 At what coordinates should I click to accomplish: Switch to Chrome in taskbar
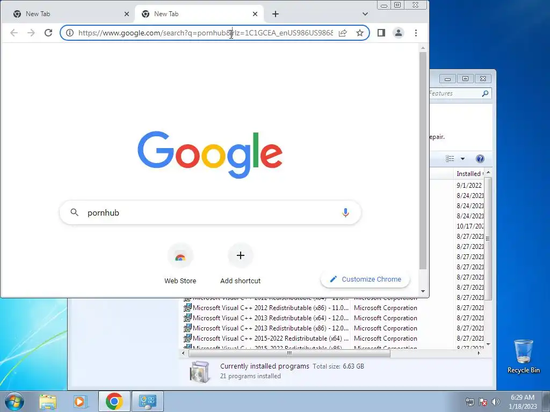click(114, 401)
